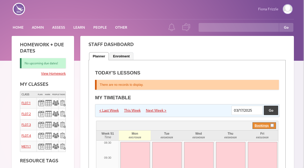Click the 03/17/2025 date input field

point(247,110)
